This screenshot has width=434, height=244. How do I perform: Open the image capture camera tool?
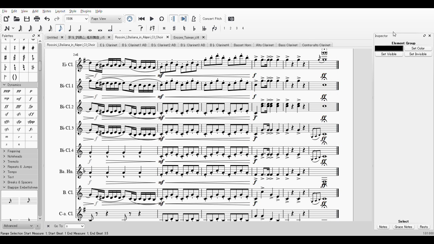231,19
